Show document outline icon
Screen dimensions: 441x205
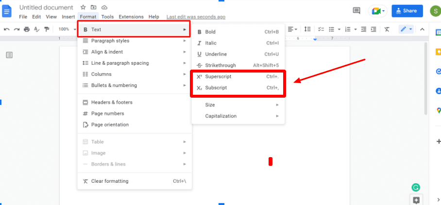9,55
